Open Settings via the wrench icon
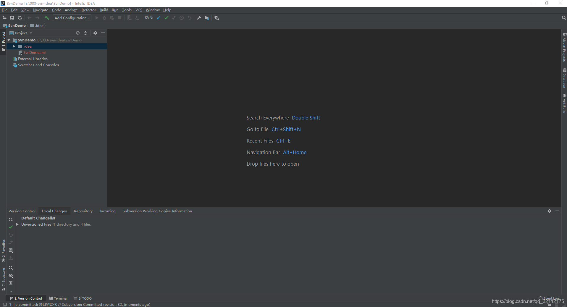567x307 pixels. [x=199, y=18]
